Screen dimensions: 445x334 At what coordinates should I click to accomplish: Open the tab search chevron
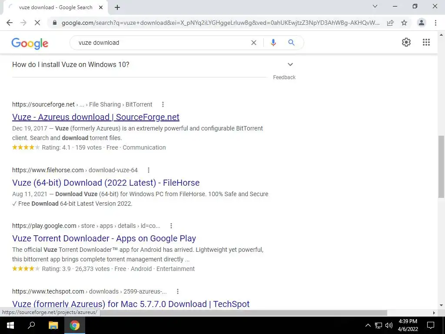[x=375, y=6]
